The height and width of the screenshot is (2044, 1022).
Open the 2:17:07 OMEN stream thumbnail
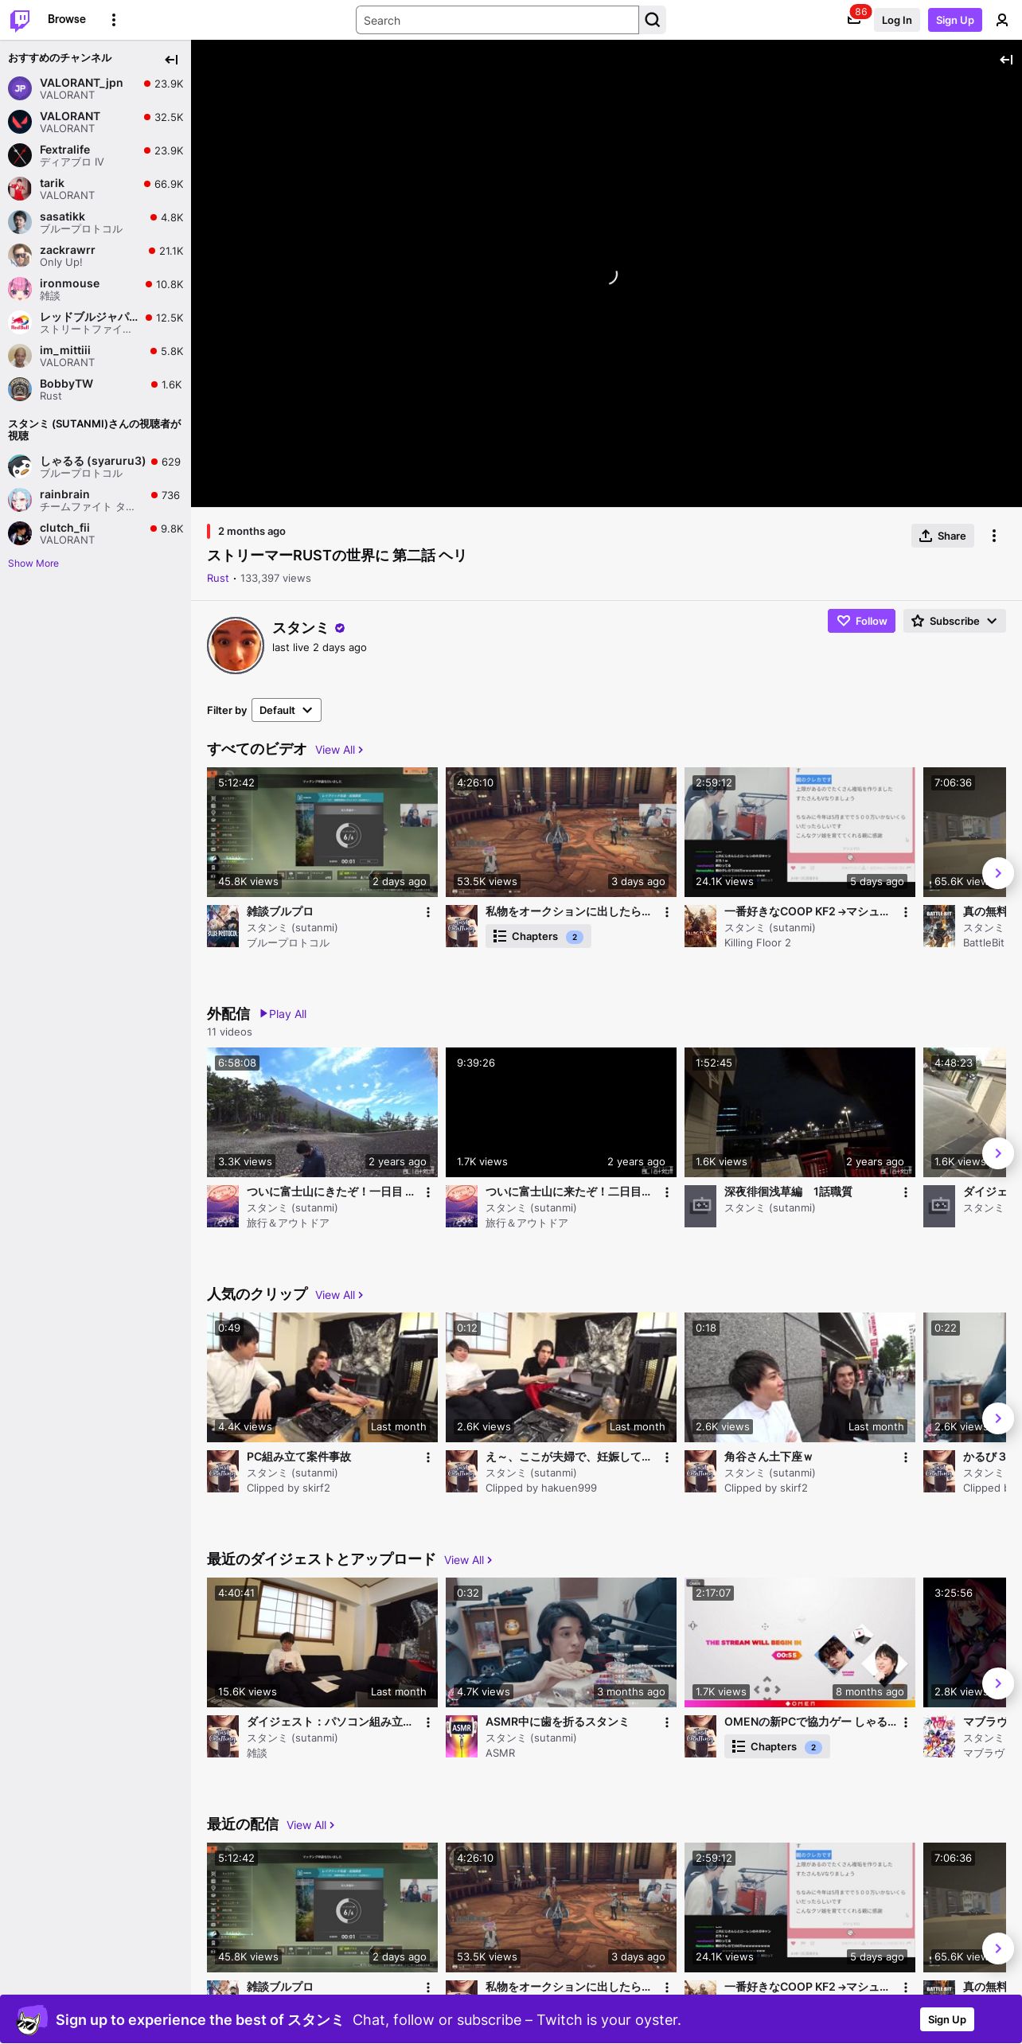pyautogui.click(x=800, y=1642)
